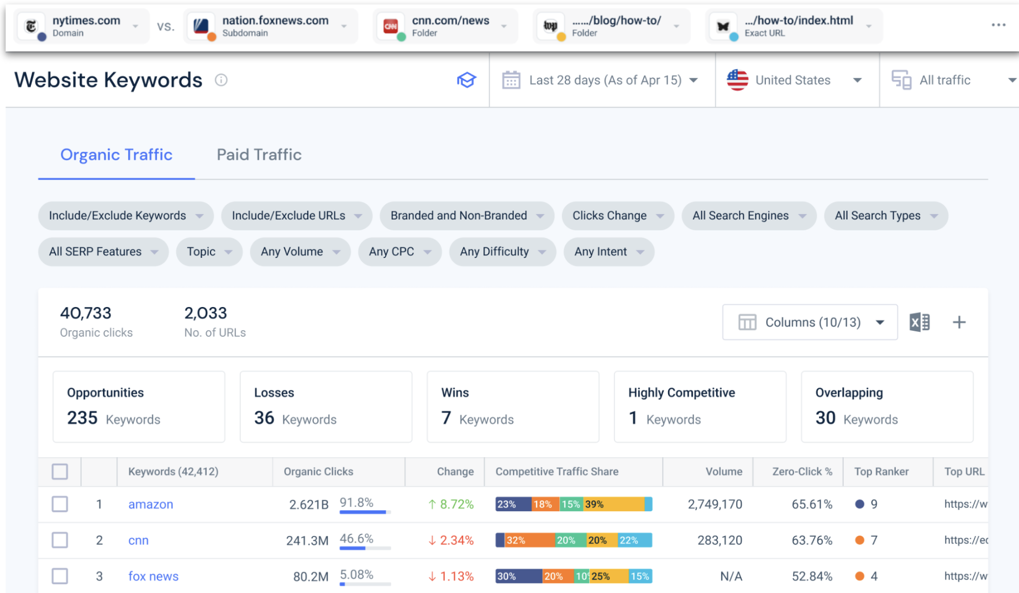
Task: Open the Any Intent filter
Action: click(608, 252)
